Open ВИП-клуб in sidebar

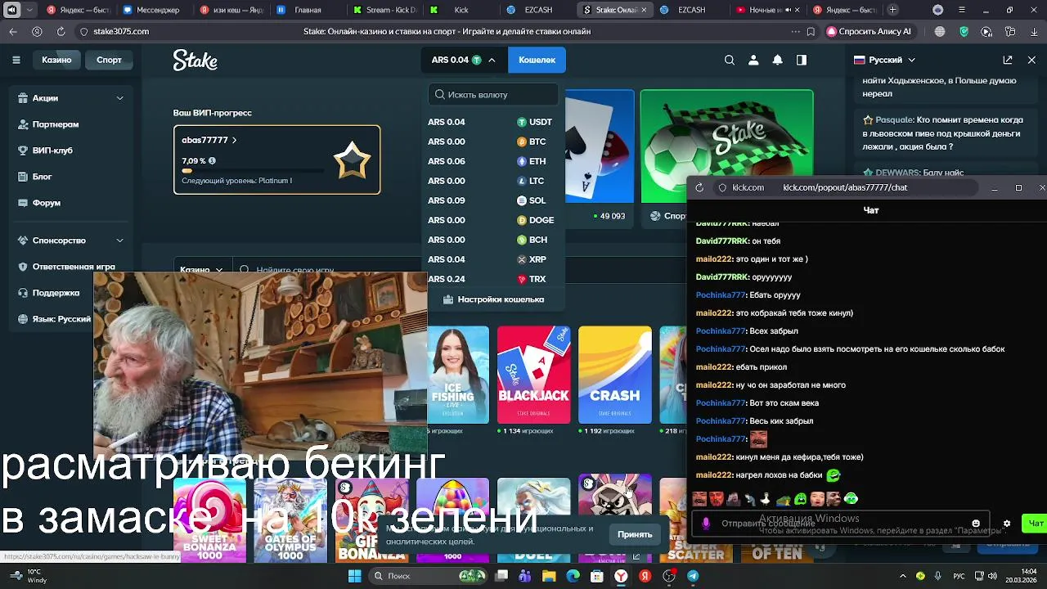tap(52, 151)
